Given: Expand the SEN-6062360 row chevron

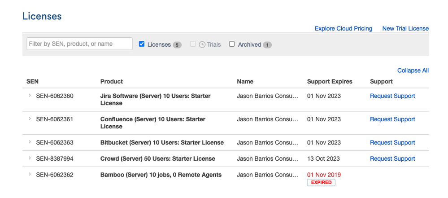Looking at the screenshot, I should point(30,95).
